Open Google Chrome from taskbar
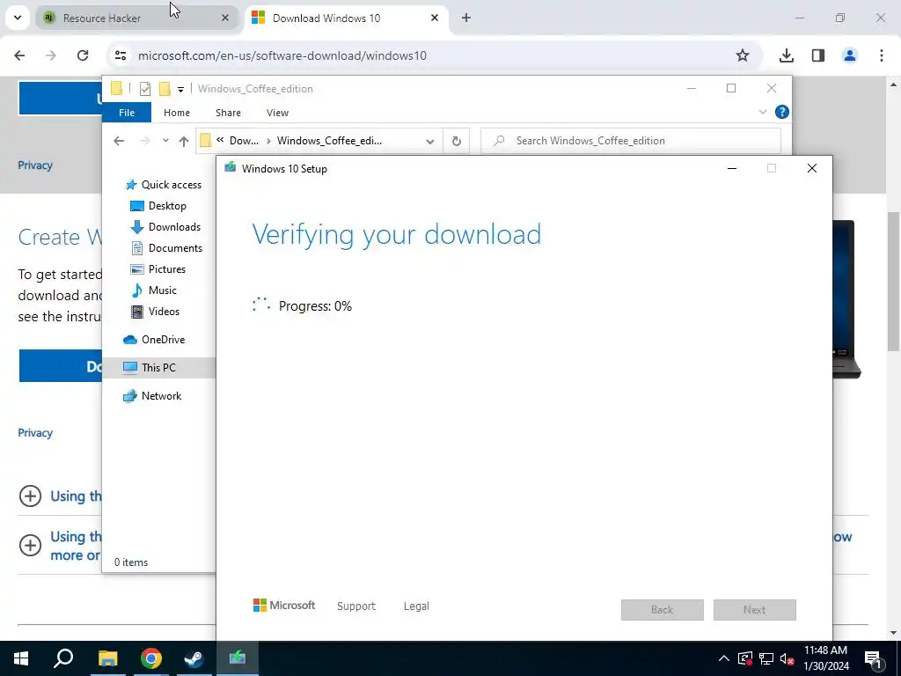This screenshot has width=901, height=676. click(x=151, y=658)
